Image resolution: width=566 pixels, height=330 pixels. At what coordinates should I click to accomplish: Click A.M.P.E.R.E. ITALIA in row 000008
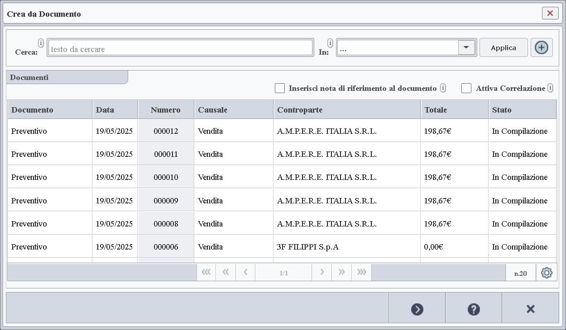point(347,224)
